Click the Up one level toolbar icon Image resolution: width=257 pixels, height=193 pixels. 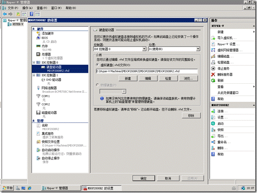[18, 14]
